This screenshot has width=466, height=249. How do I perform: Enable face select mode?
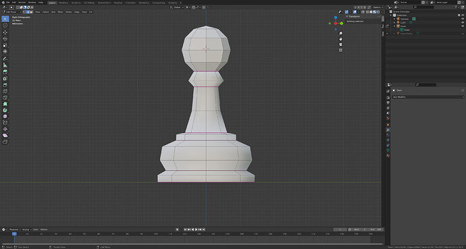[31, 12]
